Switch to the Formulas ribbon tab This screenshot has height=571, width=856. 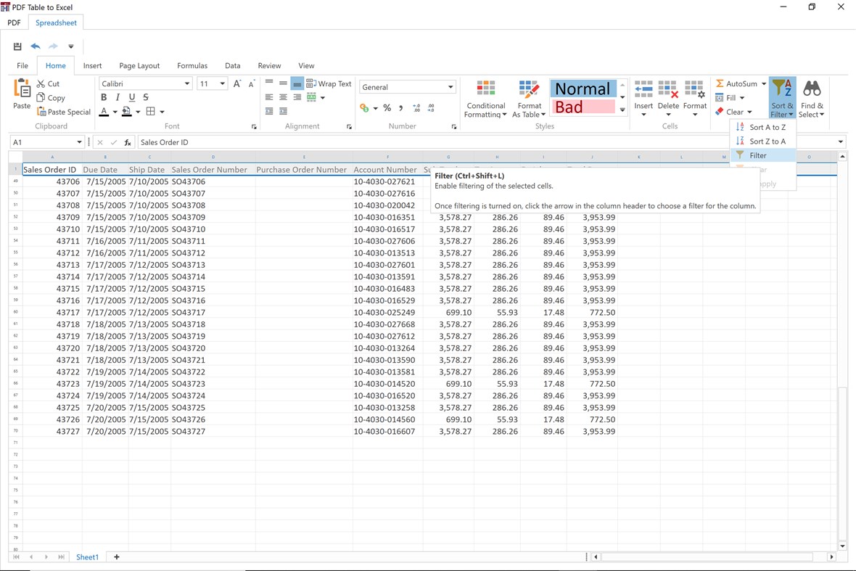click(192, 65)
